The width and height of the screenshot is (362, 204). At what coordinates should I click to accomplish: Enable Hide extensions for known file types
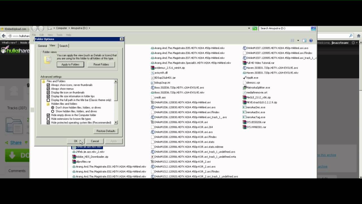[48, 119]
